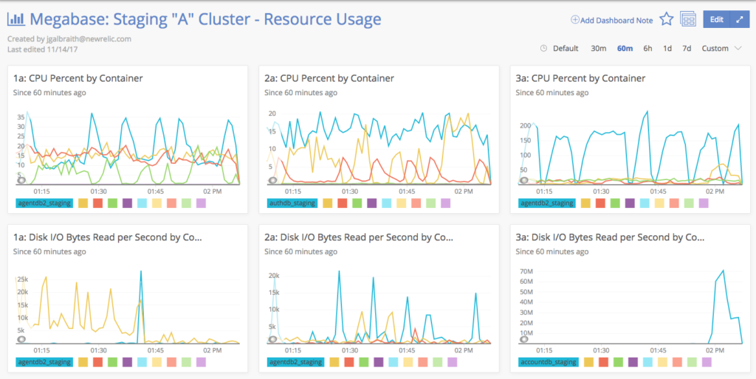The height and width of the screenshot is (379, 756).
Task: Toggle agentdb2_staging legend in 2a Disk I/O chart
Action: [295, 362]
